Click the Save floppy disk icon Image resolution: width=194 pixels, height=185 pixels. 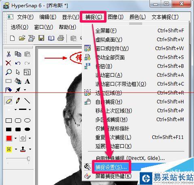point(41,38)
